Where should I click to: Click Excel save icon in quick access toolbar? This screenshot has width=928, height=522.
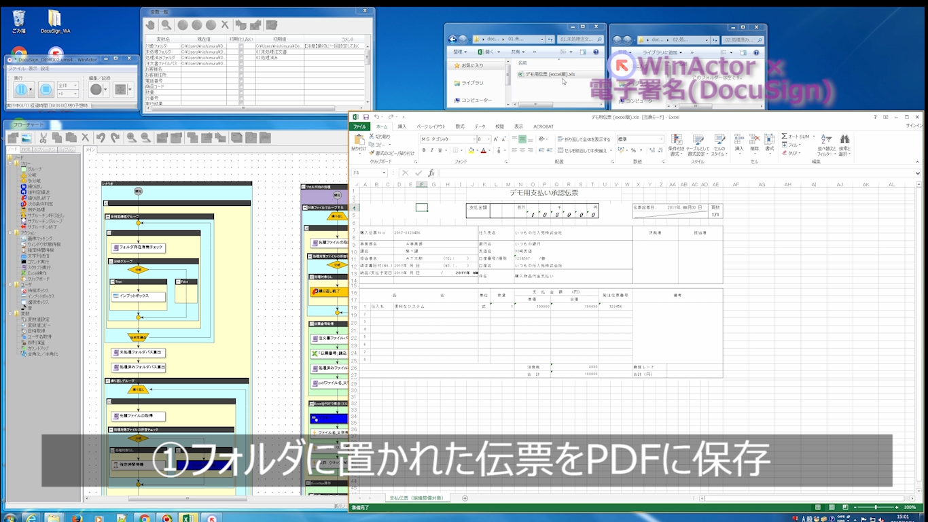click(x=365, y=117)
